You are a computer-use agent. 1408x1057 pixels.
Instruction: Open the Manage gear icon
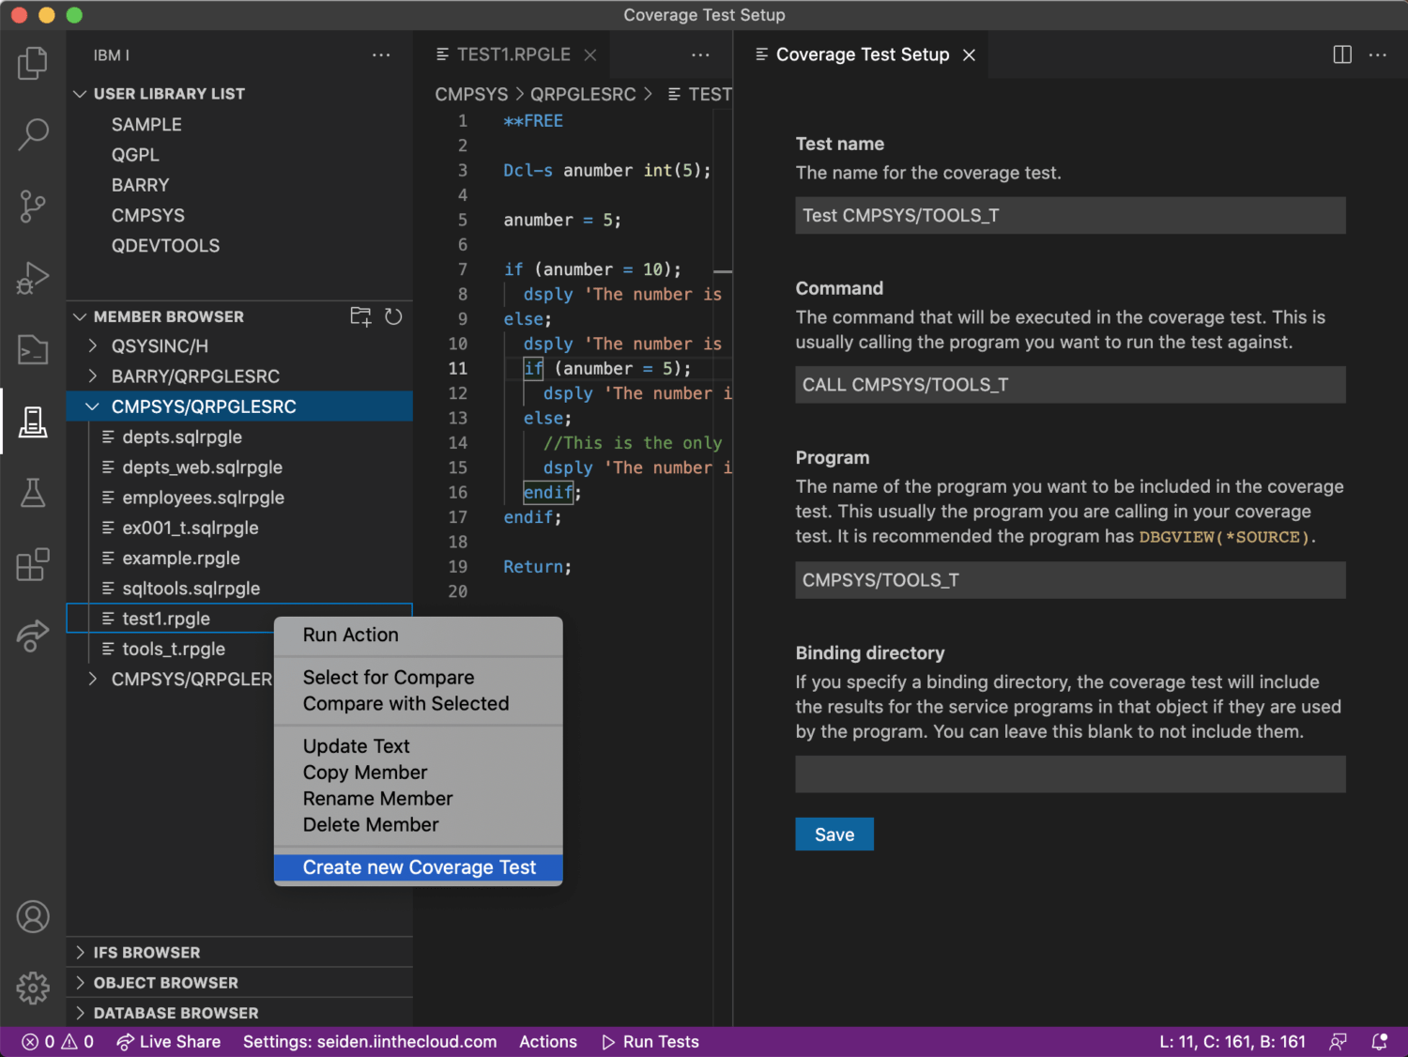(33, 988)
